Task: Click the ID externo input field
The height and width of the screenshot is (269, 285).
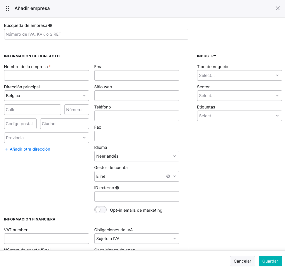Action: (x=137, y=196)
